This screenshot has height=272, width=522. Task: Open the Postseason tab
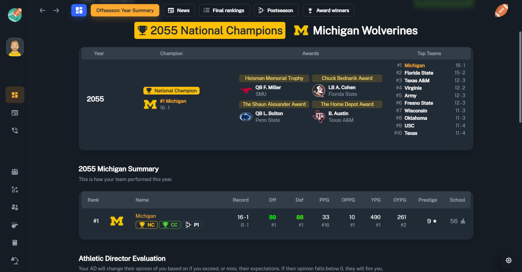276,10
